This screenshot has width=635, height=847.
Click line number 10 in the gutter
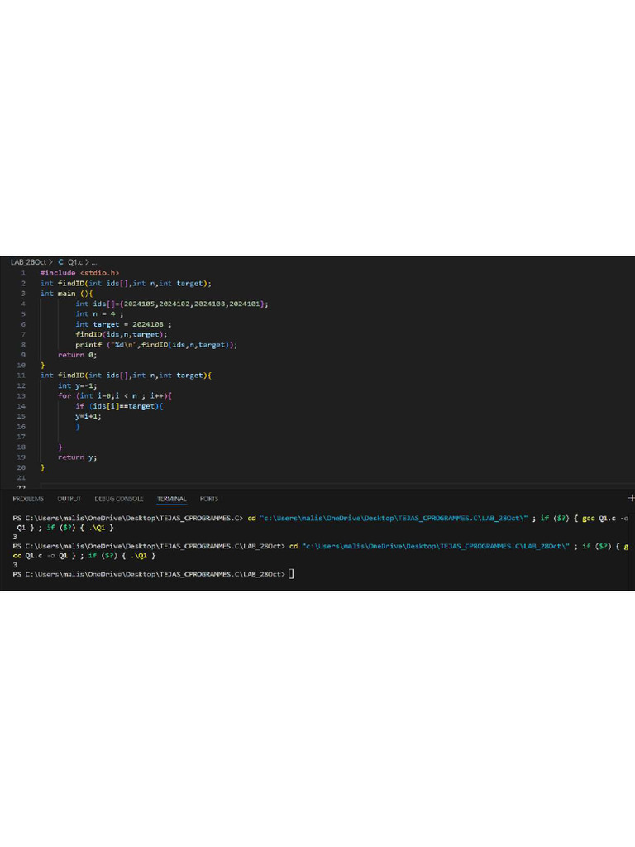pos(21,365)
